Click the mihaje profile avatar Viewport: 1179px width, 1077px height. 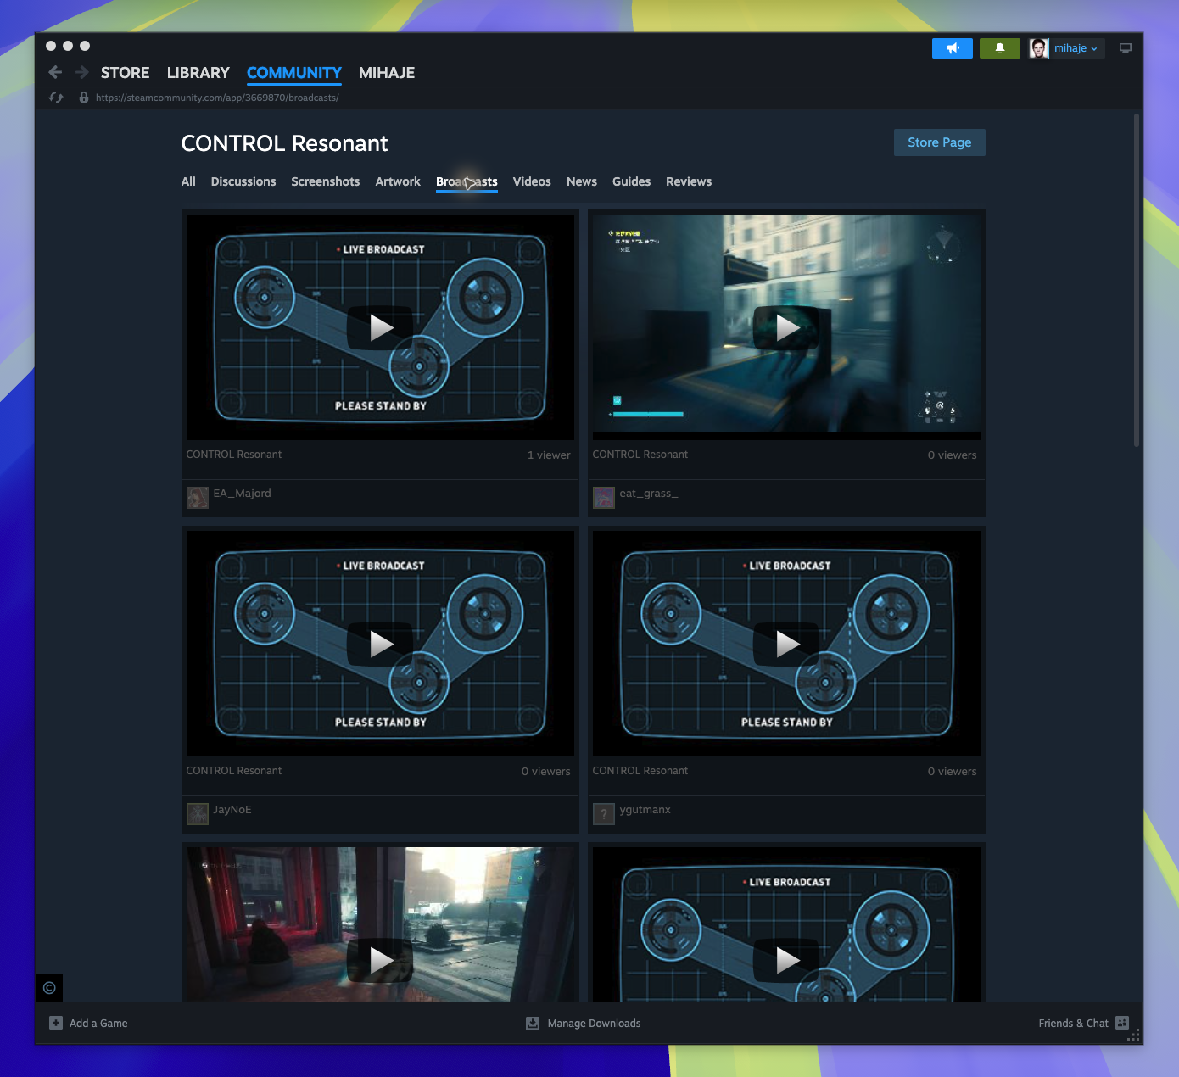[1039, 48]
